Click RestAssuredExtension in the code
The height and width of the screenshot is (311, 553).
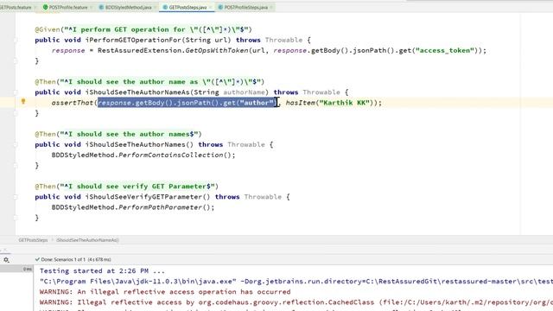click(x=140, y=50)
